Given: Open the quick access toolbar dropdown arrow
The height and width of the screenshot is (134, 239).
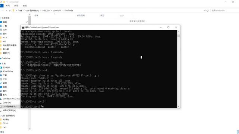Looking at the screenshot, I should (7, 2).
